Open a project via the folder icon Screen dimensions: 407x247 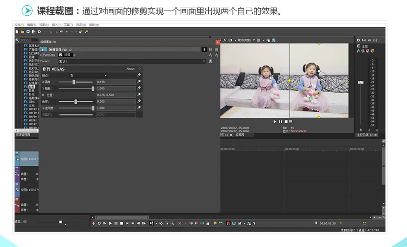click(x=23, y=32)
